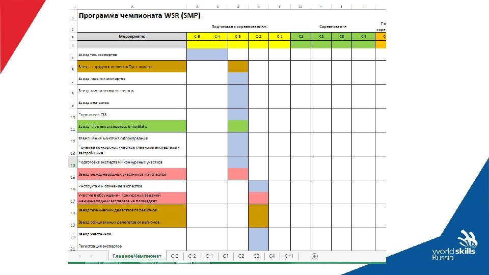Click the yellow C-4 header cell
Viewport: 489px width, 275px height.
click(218, 37)
